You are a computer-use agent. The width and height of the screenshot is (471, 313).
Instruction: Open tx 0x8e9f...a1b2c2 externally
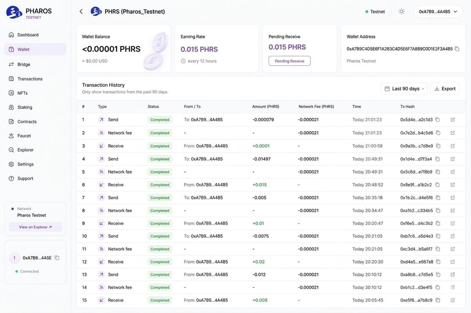453,185
